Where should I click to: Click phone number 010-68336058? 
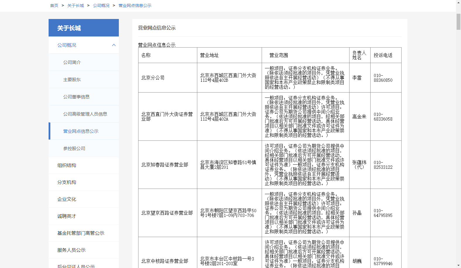(383, 117)
